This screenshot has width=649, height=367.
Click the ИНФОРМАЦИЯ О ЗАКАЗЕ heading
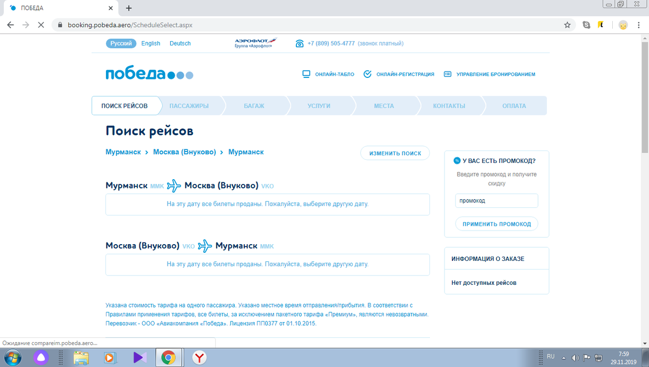coord(488,259)
